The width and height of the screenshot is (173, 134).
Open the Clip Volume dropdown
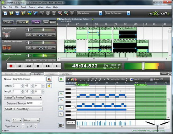[101, 13]
